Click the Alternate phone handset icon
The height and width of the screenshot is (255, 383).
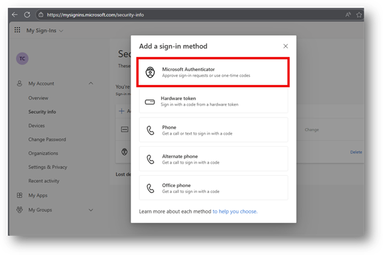click(150, 160)
